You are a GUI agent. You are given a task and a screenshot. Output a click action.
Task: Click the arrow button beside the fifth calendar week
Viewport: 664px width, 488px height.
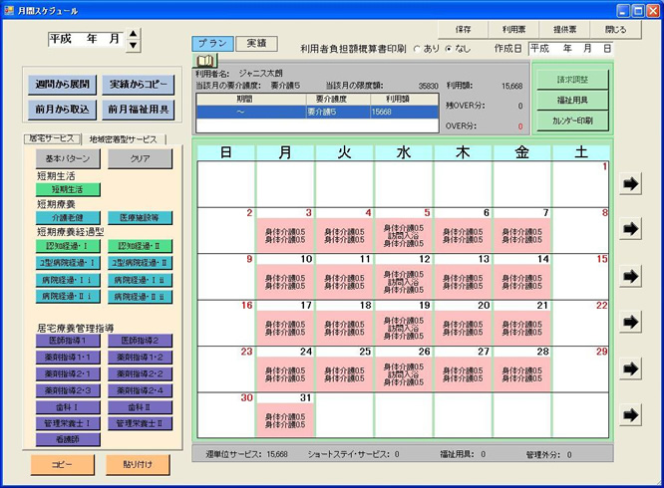tap(630, 368)
